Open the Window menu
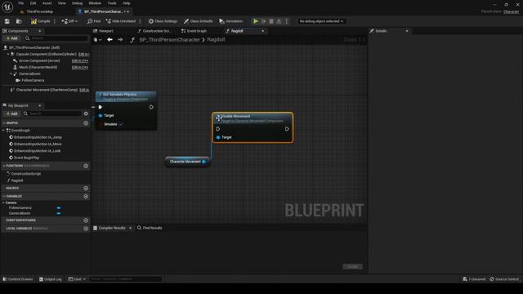 95,3
